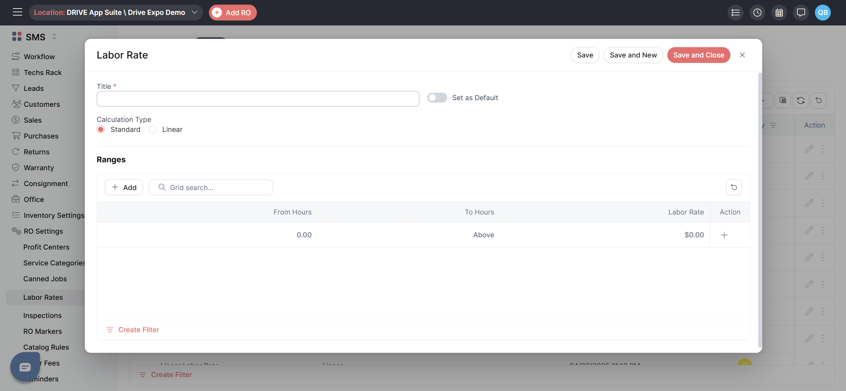The height and width of the screenshot is (391, 846).
Task: Select the Linear calculation type
Action: [152, 130]
